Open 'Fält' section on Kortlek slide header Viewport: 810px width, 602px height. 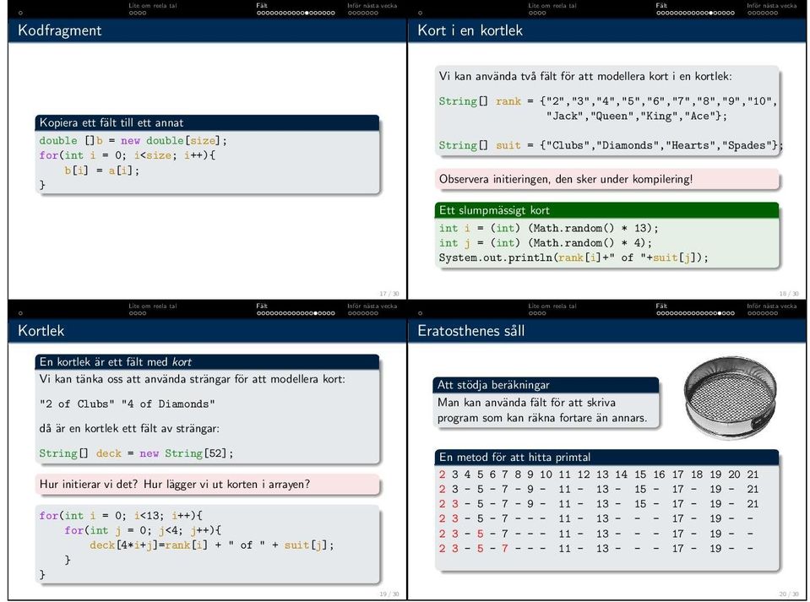pyautogui.click(x=262, y=306)
